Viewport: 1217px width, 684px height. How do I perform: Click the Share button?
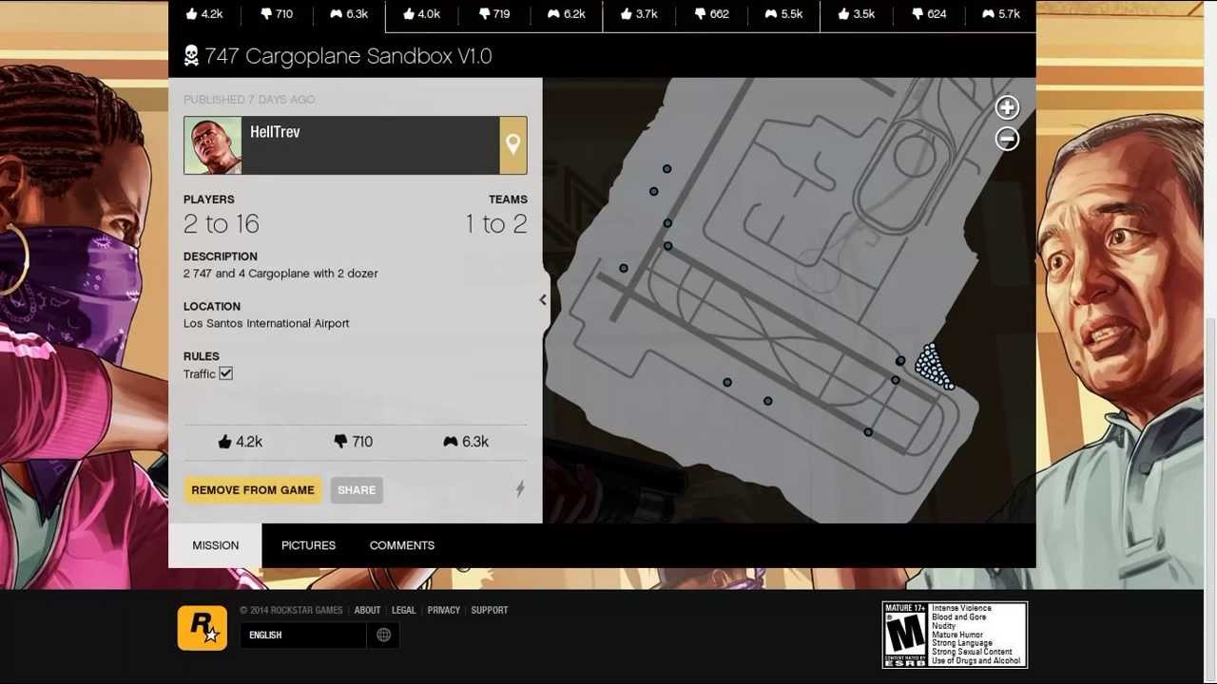point(357,490)
